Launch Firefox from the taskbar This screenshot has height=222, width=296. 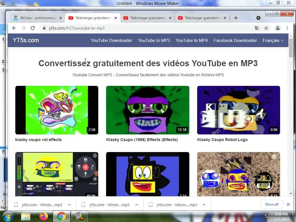click(44, 216)
